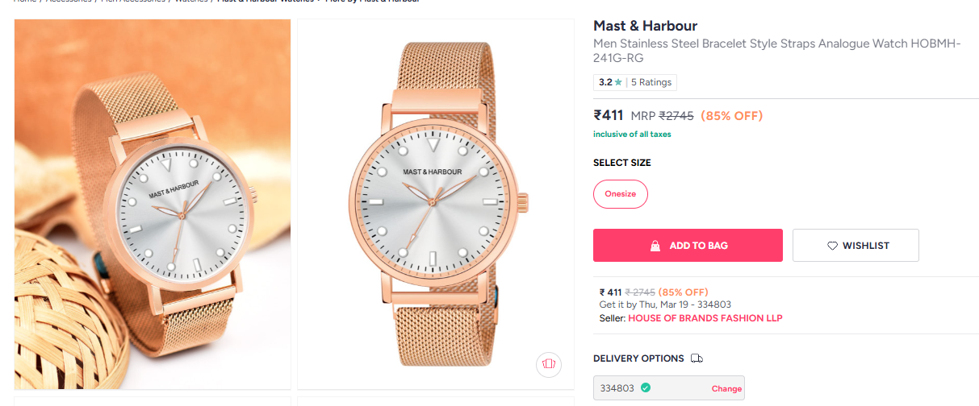Viewport: 979px width, 406px height.
Task: Click the delivery truck icon
Action: [x=697, y=358]
